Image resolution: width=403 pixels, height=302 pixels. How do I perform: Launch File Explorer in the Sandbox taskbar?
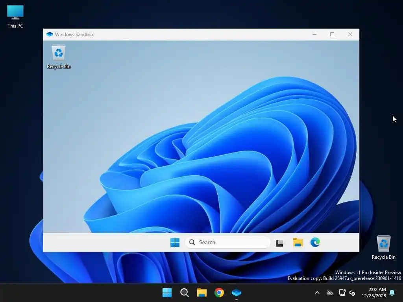(x=298, y=242)
